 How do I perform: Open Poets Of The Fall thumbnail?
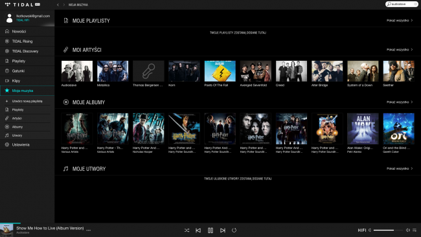220,71
